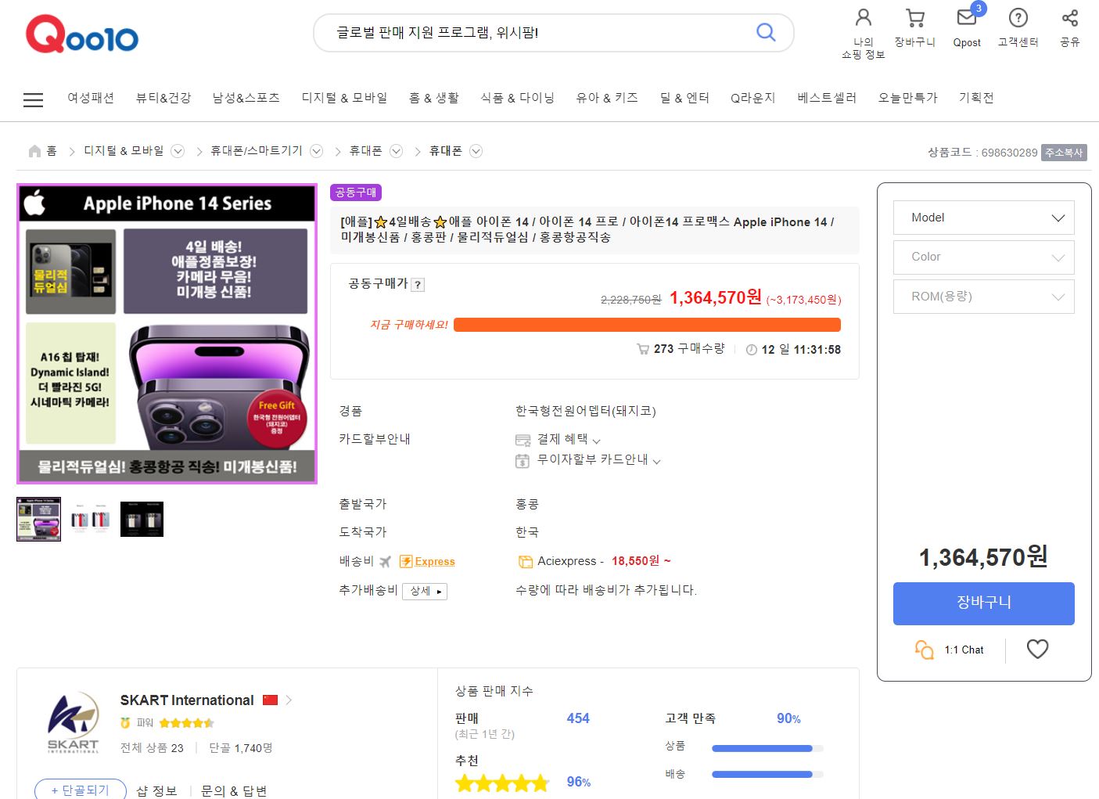Click the group buy purple badge

(x=356, y=192)
